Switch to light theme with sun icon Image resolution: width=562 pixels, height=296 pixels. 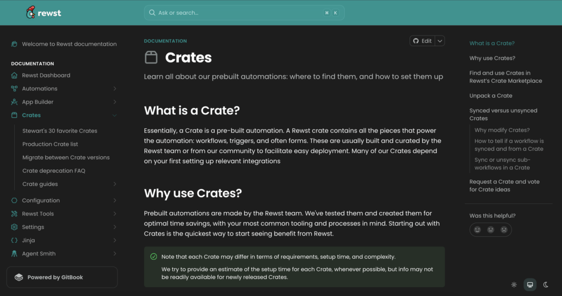514,284
